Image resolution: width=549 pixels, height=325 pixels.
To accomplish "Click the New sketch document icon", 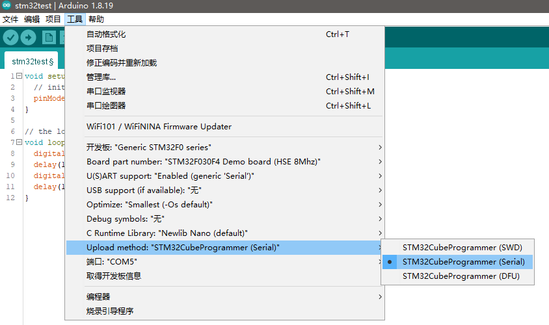I will pyautogui.click(x=49, y=38).
